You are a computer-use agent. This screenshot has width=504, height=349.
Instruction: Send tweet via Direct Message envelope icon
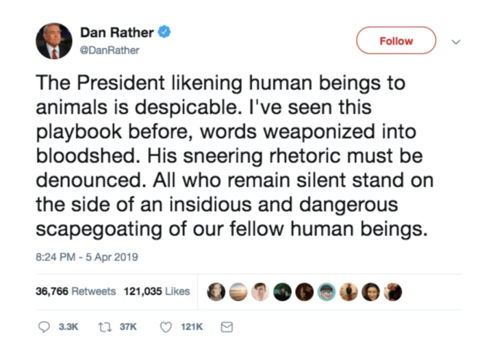227,327
